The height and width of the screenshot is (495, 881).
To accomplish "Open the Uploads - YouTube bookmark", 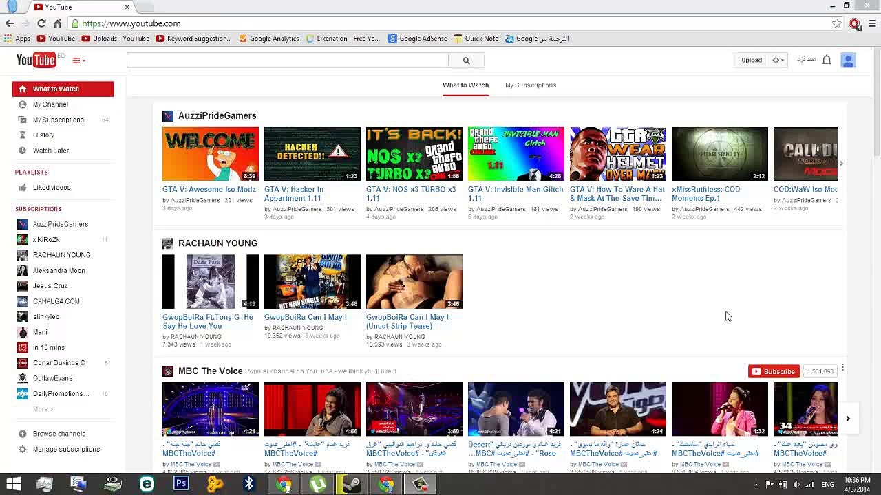I will (x=116, y=38).
